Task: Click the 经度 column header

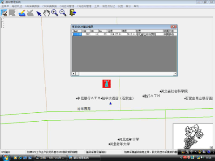Action: pos(114,31)
